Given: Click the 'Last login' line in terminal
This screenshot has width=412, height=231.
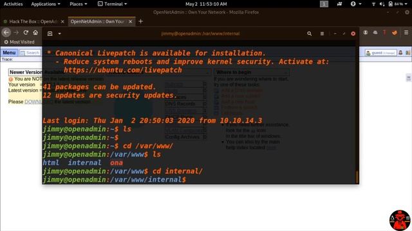Looking at the screenshot, I should pyautogui.click(x=153, y=121).
